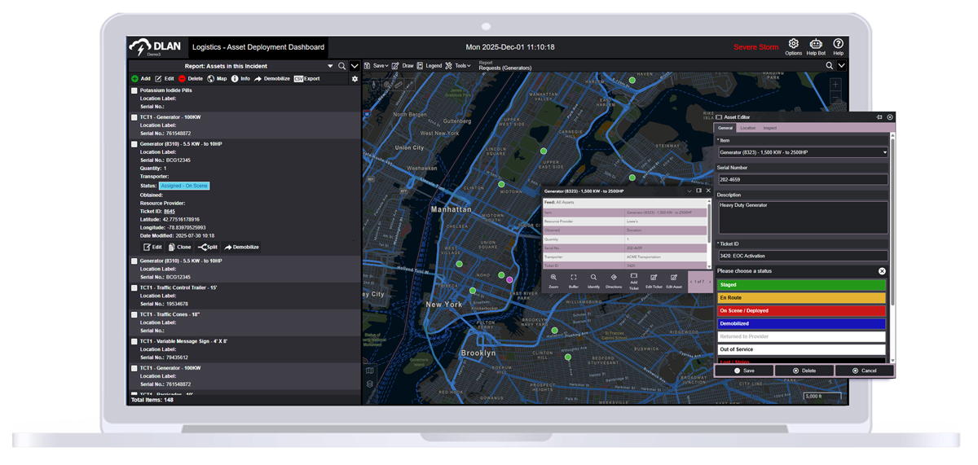Switch to the Inspect tab

pyautogui.click(x=769, y=128)
